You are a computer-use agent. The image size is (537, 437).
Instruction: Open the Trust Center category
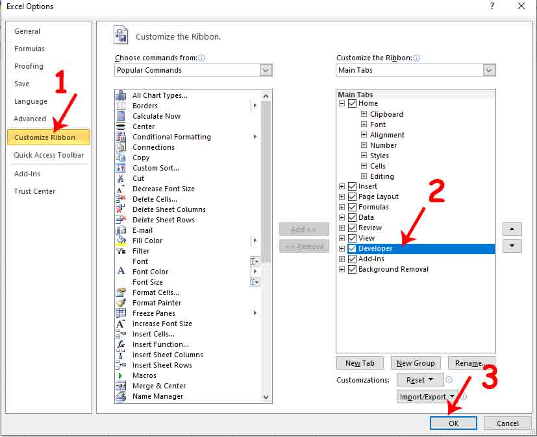pos(34,191)
